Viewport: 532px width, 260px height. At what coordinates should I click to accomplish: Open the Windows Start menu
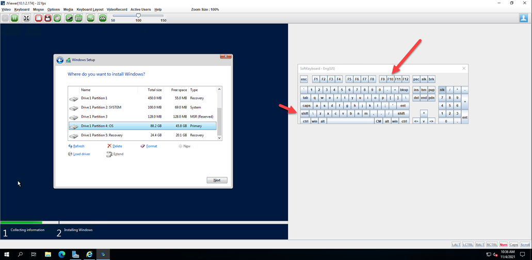point(7,254)
